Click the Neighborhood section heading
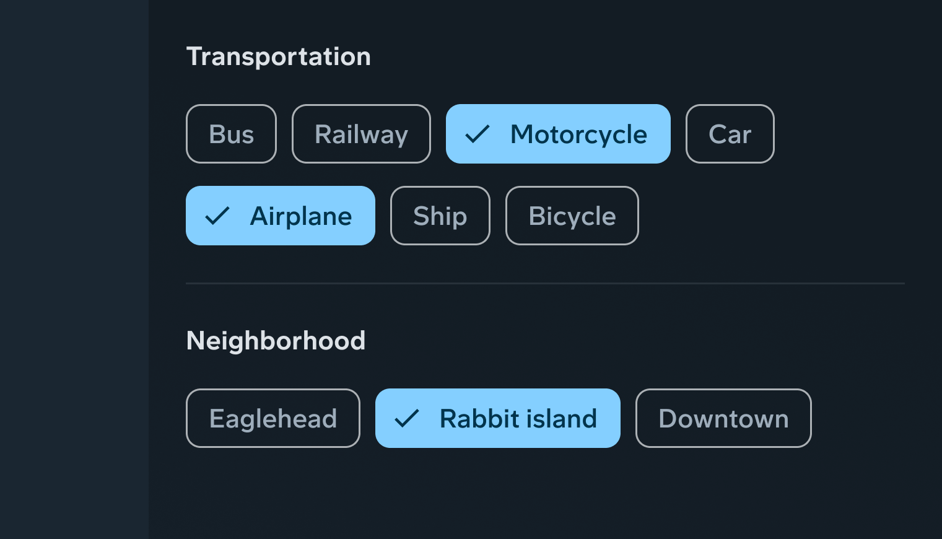942x539 pixels. pyautogui.click(x=276, y=341)
